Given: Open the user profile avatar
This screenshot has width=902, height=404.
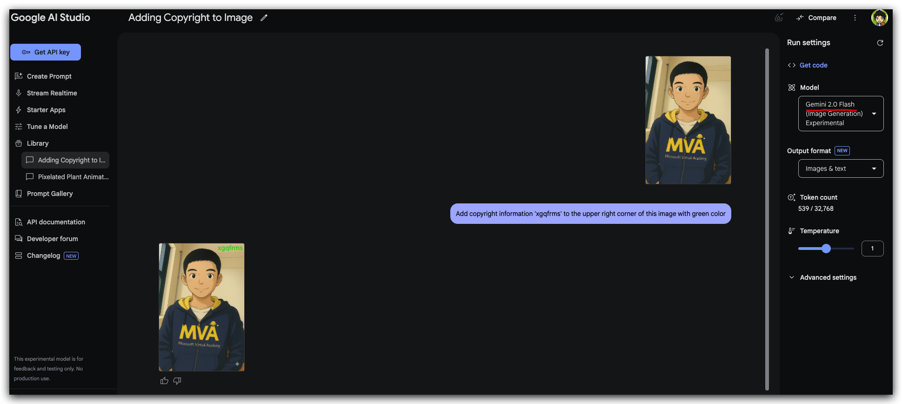Looking at the screenshot, I should point(879,18).
